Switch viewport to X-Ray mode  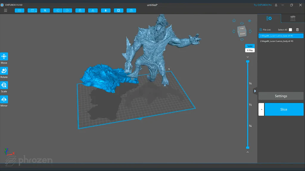250,50
